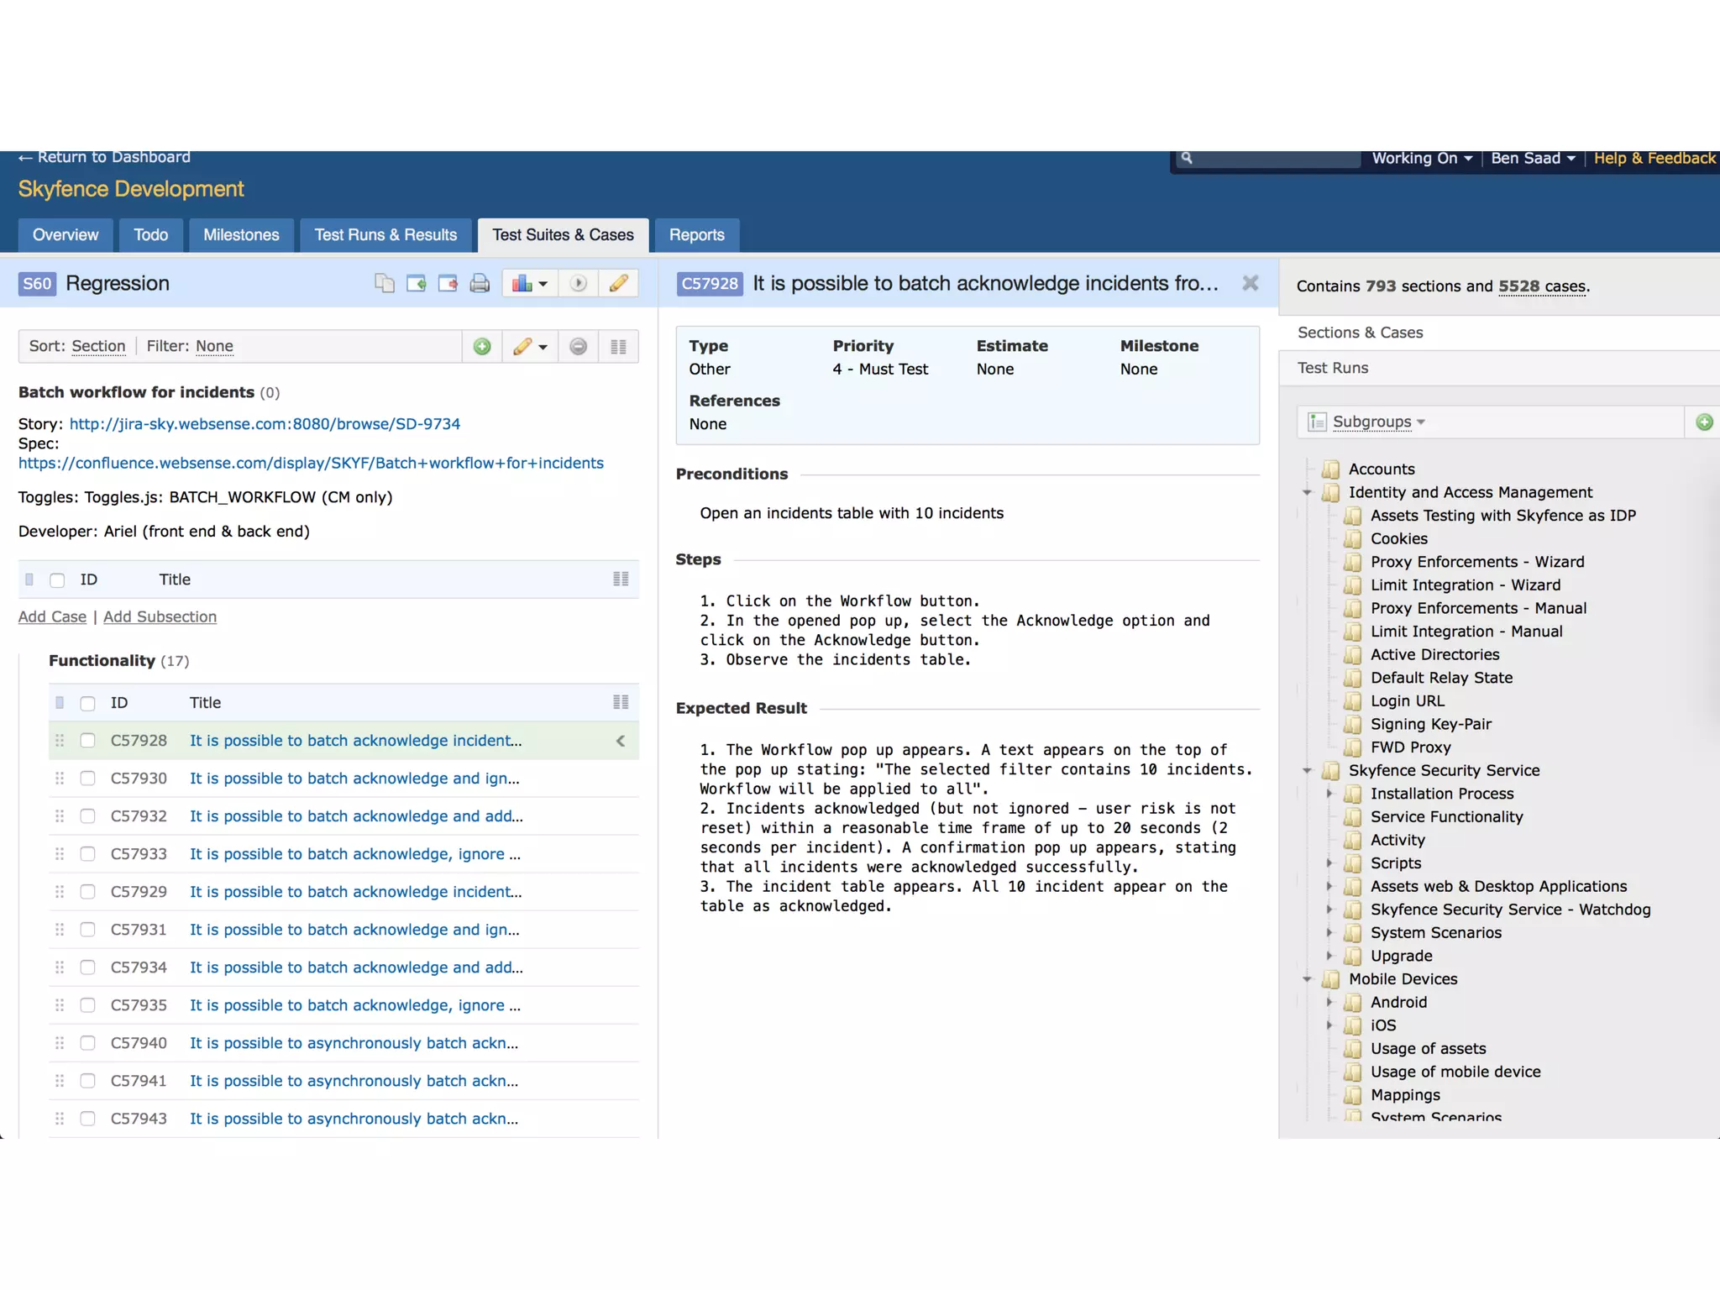Check the checkbox for case C57930

click(x=87, y=779)
